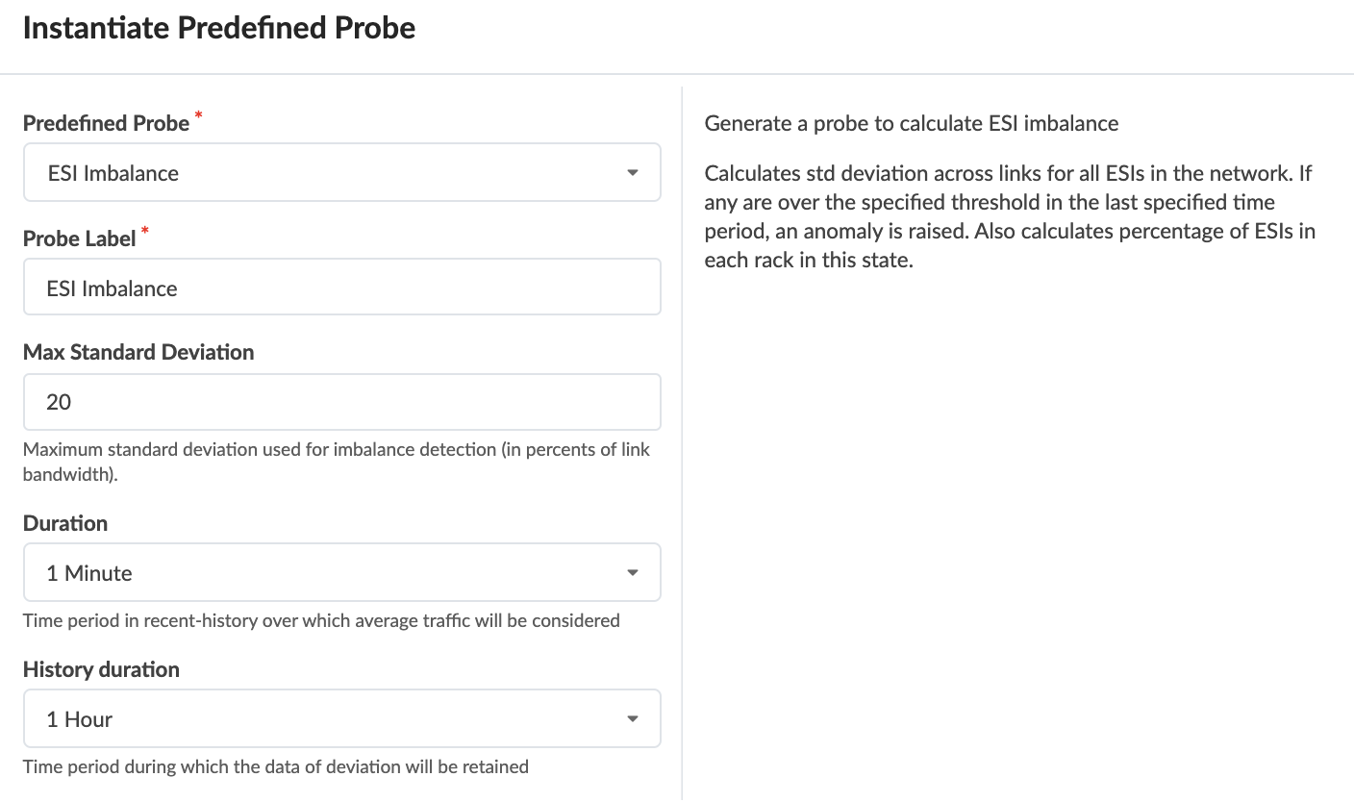
Task: Focus the Probe Label text field
Action: pos(341,288)
